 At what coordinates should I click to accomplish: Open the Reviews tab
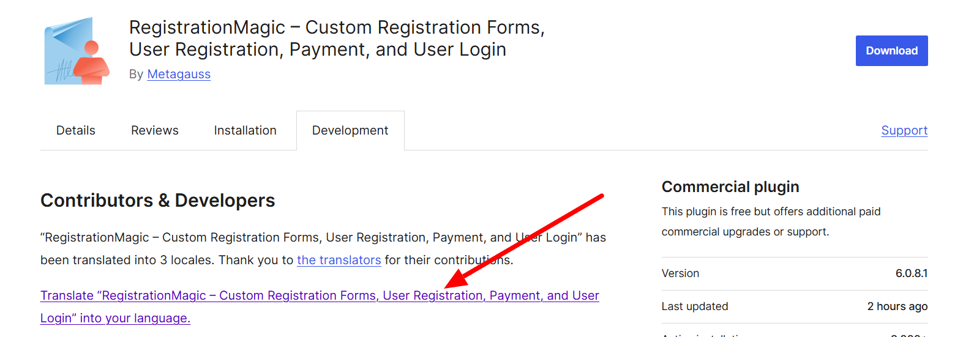pyautogui.click(x=154, y=130)
